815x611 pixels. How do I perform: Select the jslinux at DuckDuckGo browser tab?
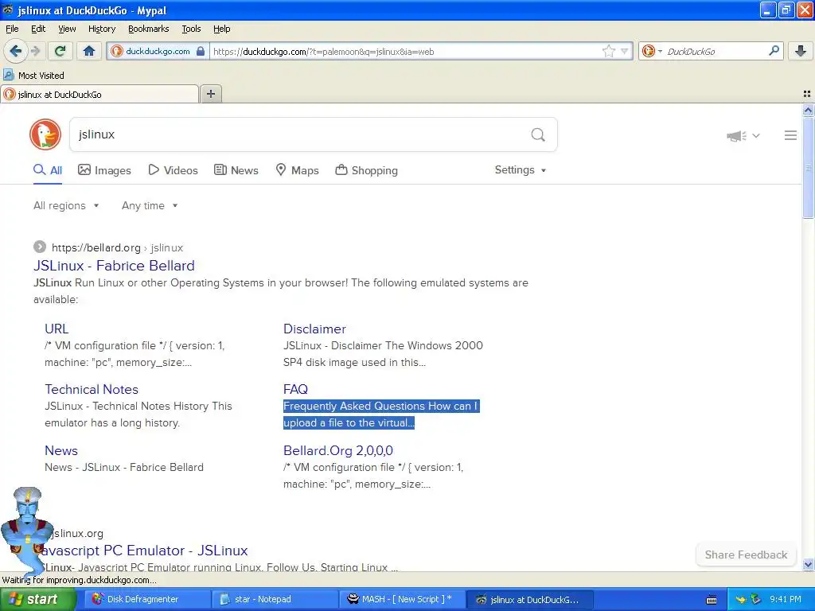99,94
